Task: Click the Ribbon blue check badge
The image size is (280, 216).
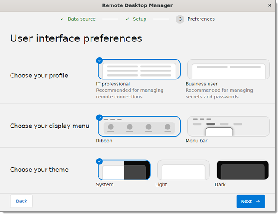Action: pyautogui.click(x=99, y=118)
